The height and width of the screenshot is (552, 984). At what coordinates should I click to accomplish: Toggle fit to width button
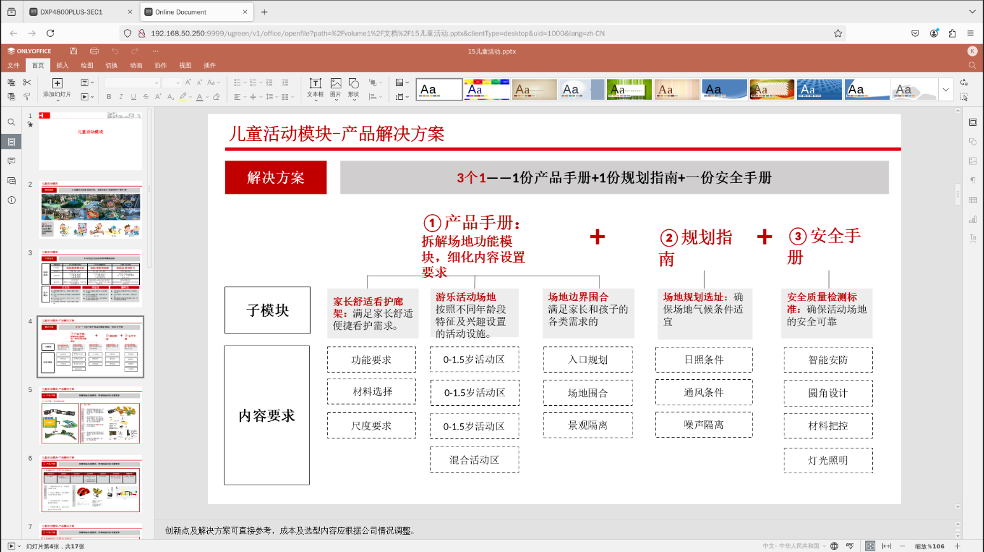[886, 546]
